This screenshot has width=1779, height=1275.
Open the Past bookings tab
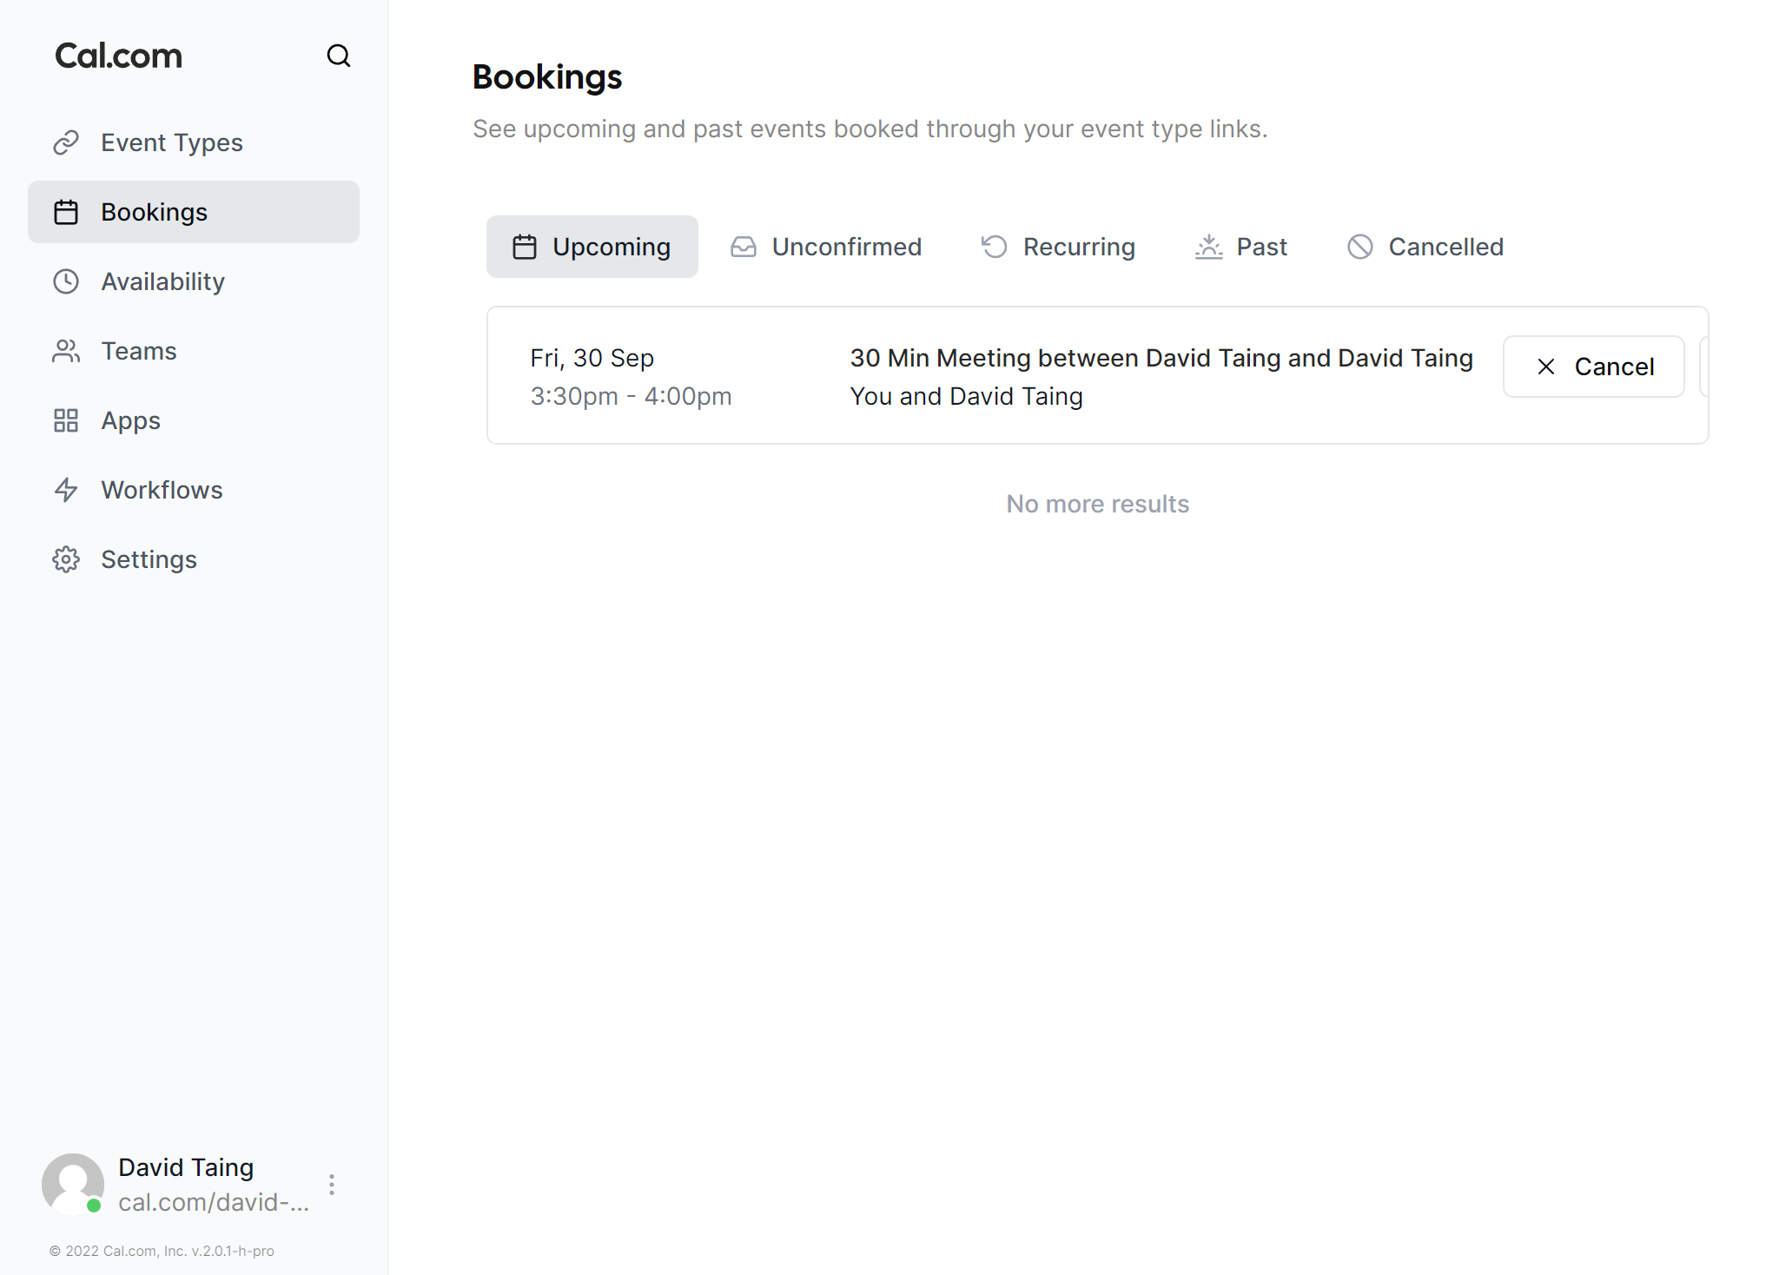(x=1241, y=247)
